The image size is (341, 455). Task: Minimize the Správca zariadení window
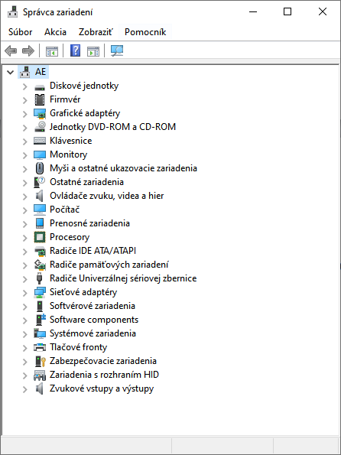point(253,12)
